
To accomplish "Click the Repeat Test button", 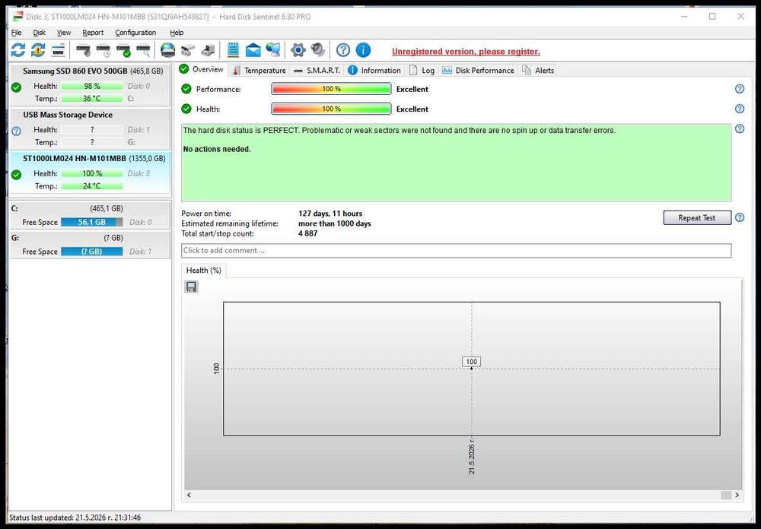I will point(697,217).
